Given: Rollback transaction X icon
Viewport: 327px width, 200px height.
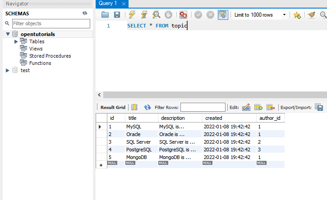Looking at the screenshot, I should [210, 15].
